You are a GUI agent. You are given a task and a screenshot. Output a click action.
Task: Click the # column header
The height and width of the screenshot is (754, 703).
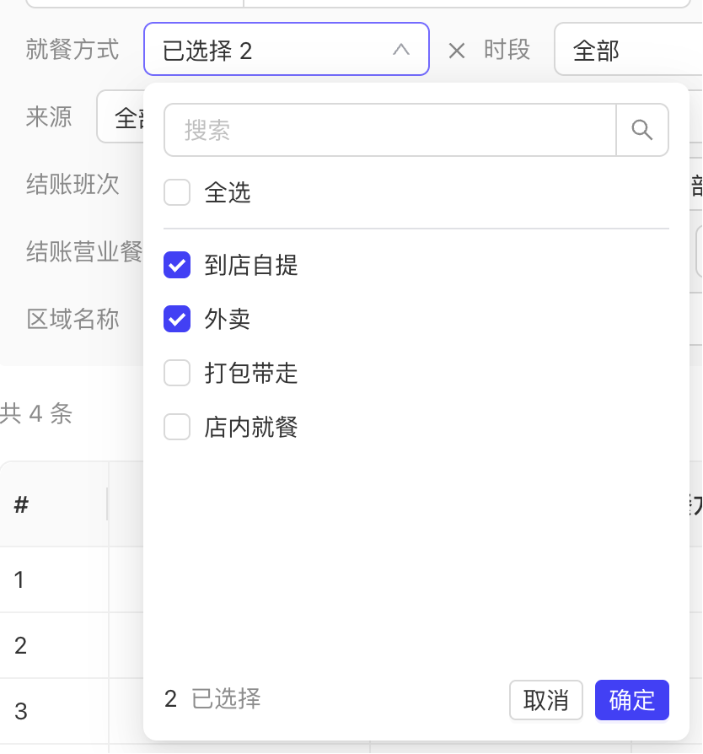coord(22,504)
